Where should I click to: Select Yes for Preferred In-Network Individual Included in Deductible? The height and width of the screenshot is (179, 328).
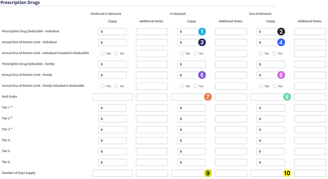click(102, 53)
